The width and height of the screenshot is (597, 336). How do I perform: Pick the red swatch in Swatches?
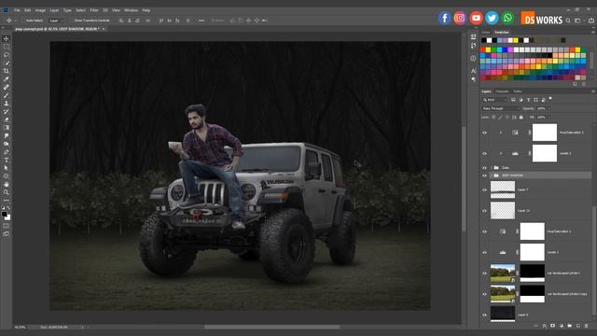pyautogui.click(x=483, y=49)
